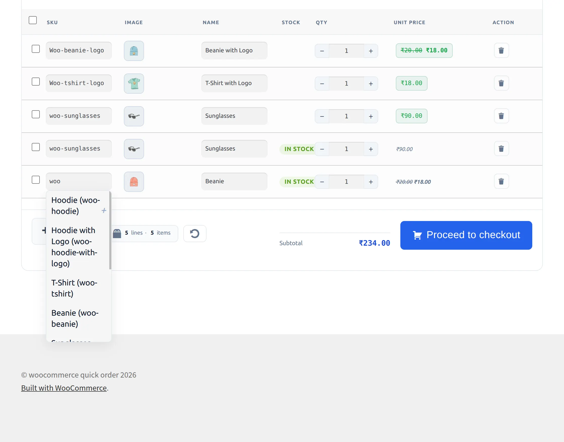564x442 pixels.
Task: Open the Built with WooCommerce link
Action: click(x=64, y=388)
